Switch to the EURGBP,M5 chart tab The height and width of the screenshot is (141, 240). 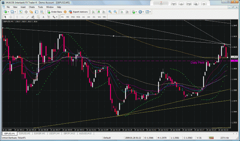tap(40, 134)
